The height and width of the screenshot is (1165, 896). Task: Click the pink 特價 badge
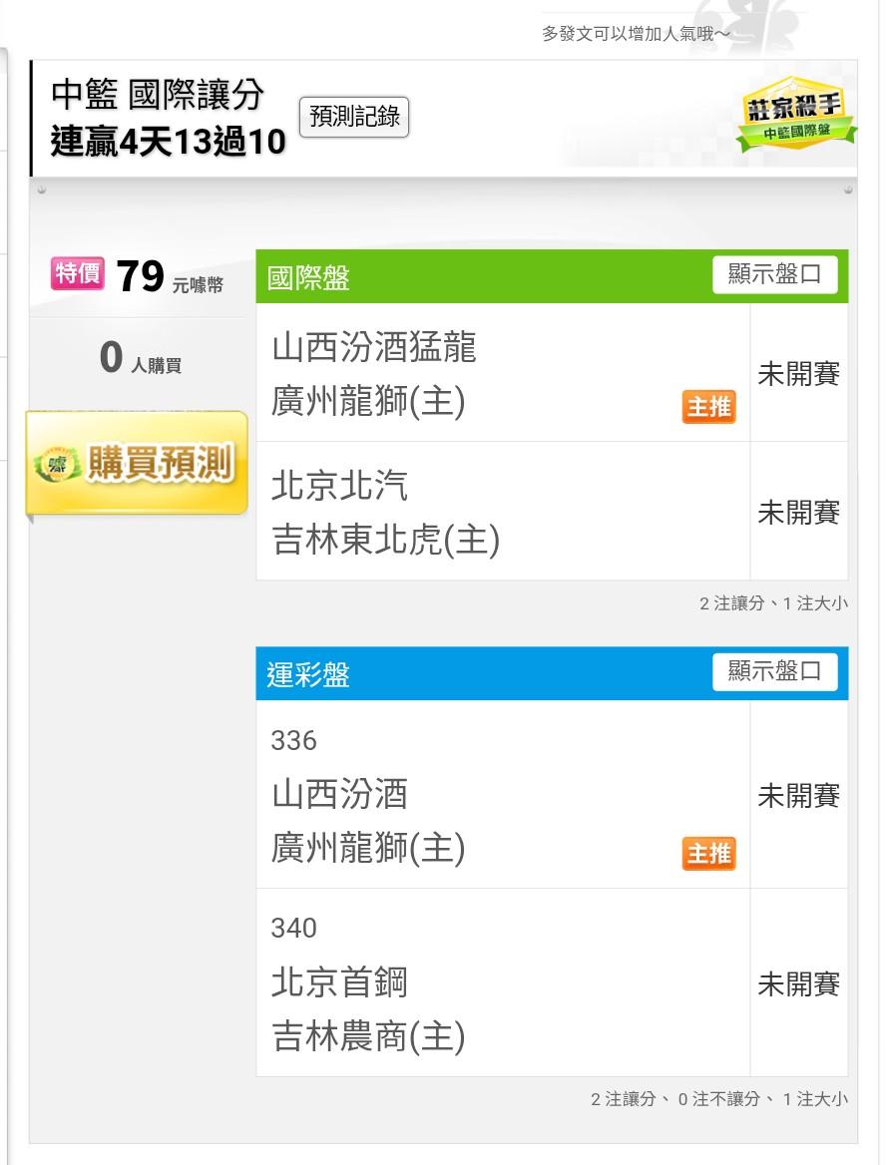click(x=78, y=273)
